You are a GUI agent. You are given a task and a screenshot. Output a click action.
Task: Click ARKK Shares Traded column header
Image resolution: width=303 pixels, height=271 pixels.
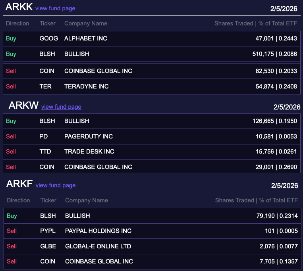click(x=256, y=23)
